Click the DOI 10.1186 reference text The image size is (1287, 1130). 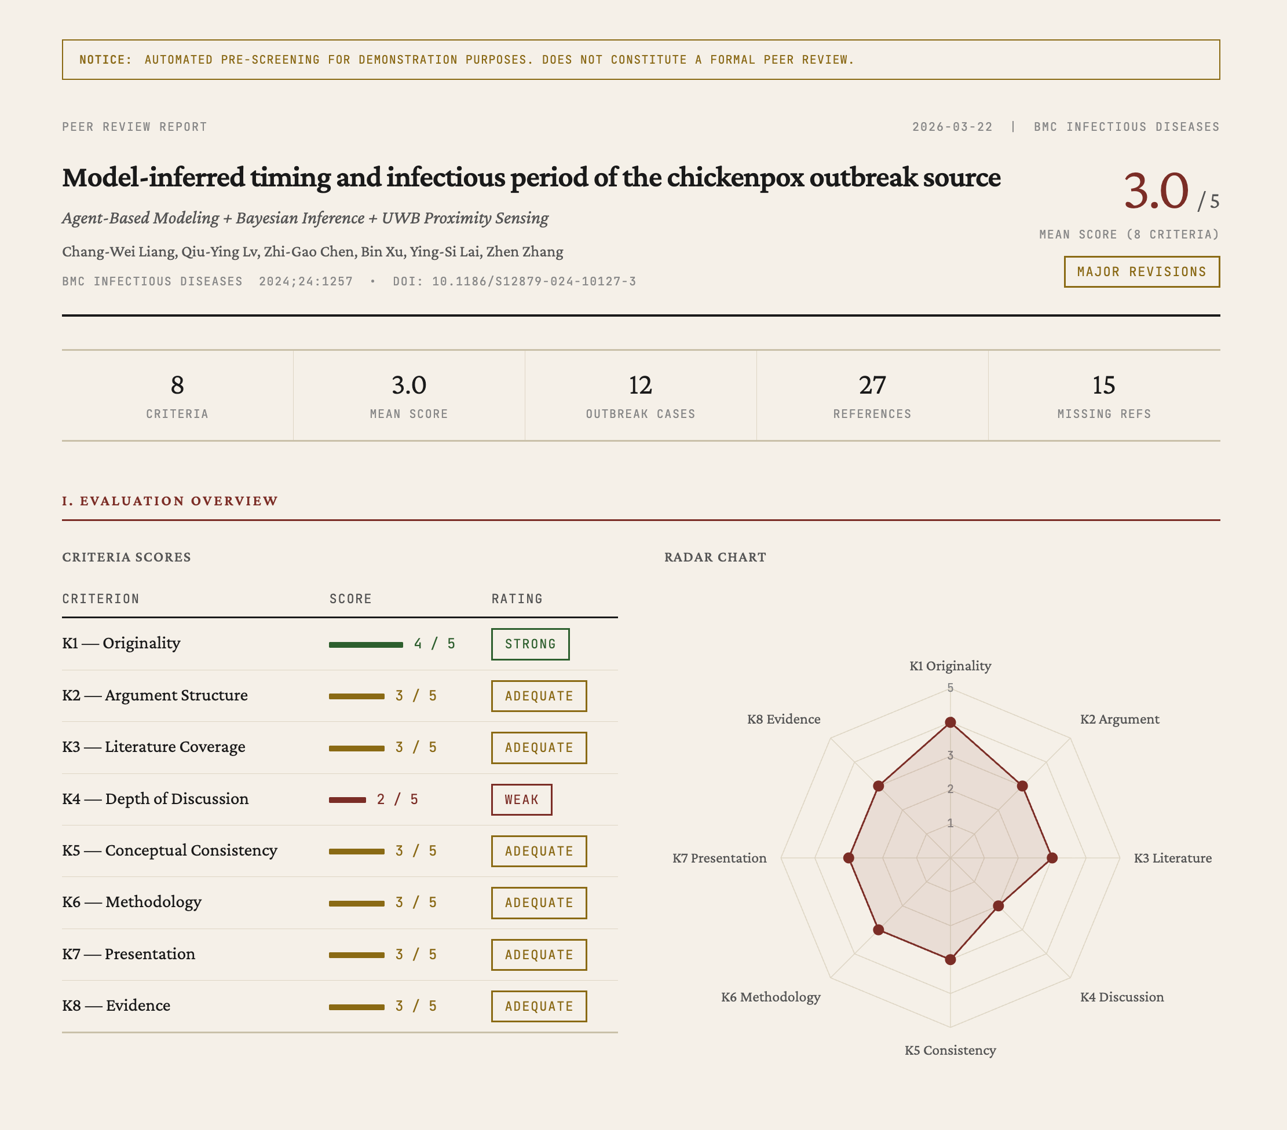(x=514, y=281)
